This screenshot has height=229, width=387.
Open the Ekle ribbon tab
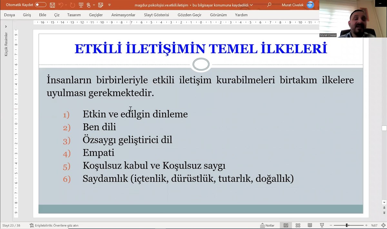coord(43,15)
